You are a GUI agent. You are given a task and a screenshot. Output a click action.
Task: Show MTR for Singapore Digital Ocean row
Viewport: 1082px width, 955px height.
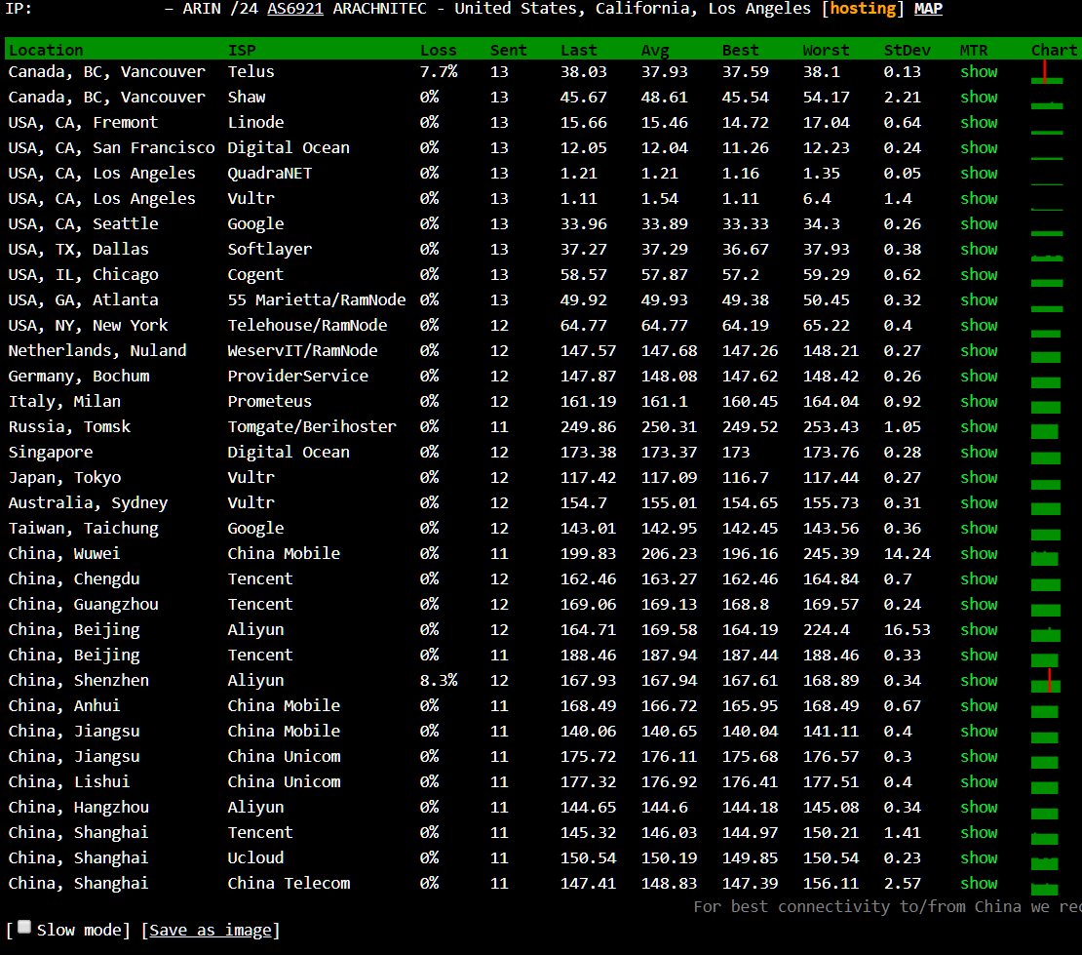pyautogui.click(x=979, y=453)
